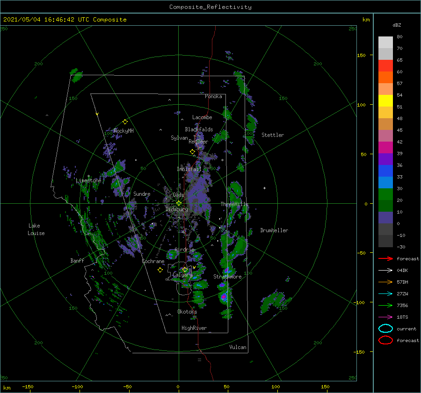This screenshot has width=421, height=393.
Task: Select the 20 dBZ green swatch
Action: (x=385, y=194)
